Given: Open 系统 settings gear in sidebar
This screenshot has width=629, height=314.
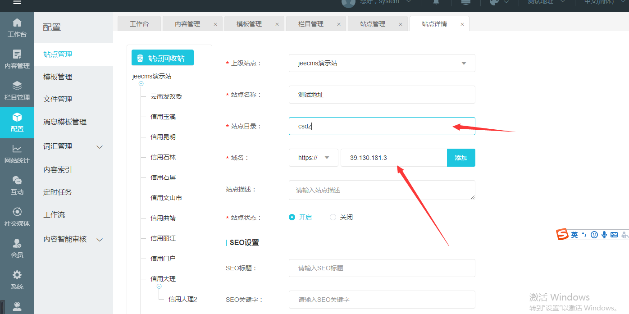Looking at the screenshot, I should coord(17,280).
